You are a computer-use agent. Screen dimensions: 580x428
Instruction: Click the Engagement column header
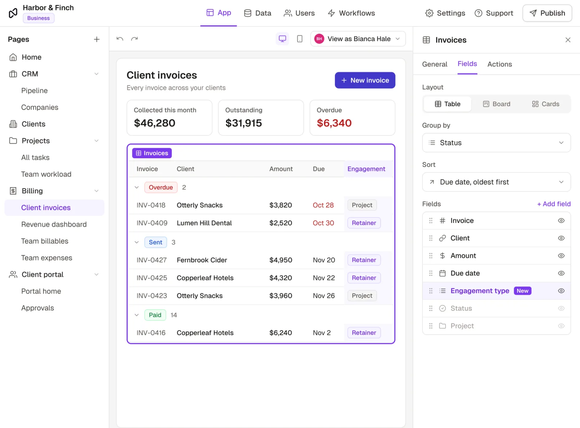pyautogui.click(x=366, y=169)
